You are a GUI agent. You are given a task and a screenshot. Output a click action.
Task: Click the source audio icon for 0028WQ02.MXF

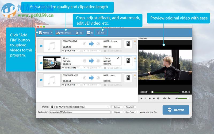(85, 78)
